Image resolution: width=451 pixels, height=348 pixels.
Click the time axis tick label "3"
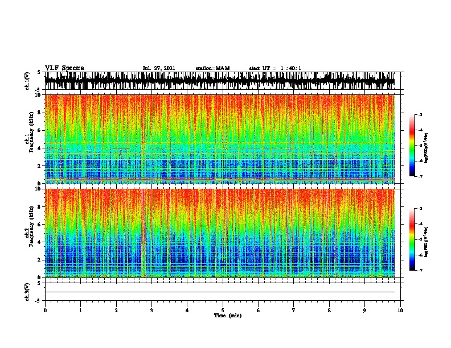(x=151, y=310)
